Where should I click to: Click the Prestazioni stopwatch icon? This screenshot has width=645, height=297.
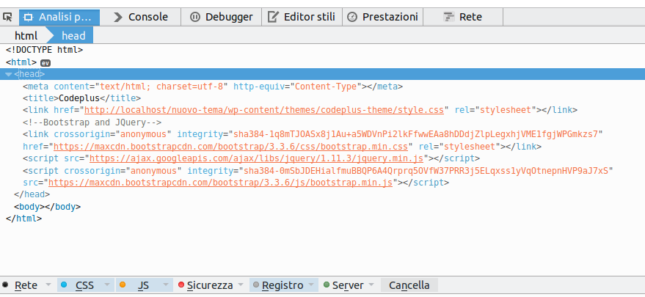(352, 16)
